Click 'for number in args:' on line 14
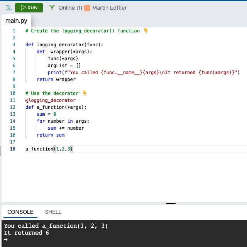This screenshot has height=247, width=247. click(x=63, y=121)
